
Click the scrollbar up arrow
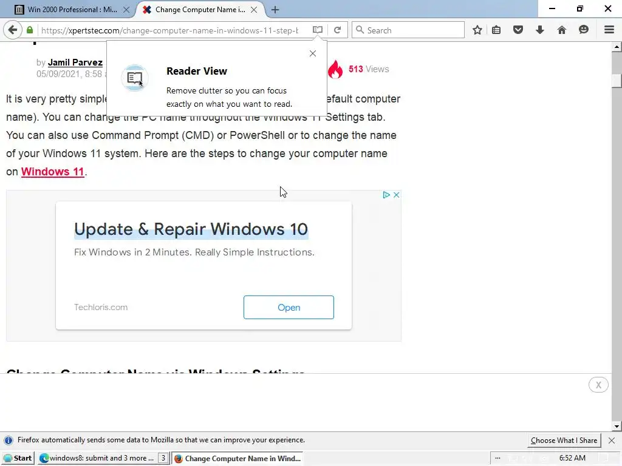[x=617, y=47]
